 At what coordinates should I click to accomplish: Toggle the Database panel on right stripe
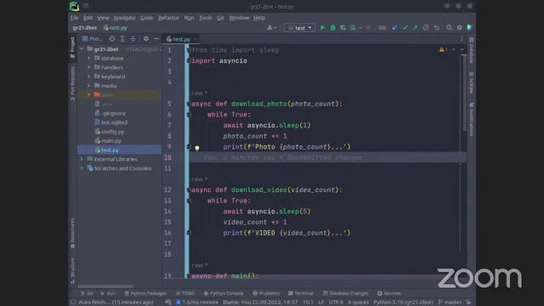pos(471,51)
